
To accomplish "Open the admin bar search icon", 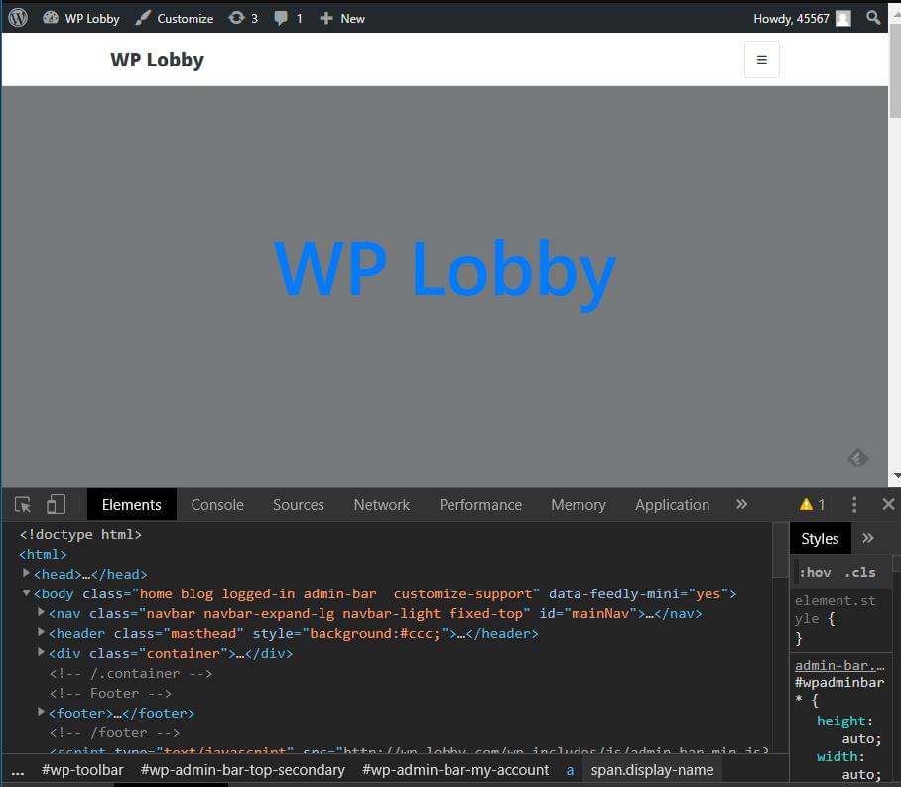I will point(873,17).
